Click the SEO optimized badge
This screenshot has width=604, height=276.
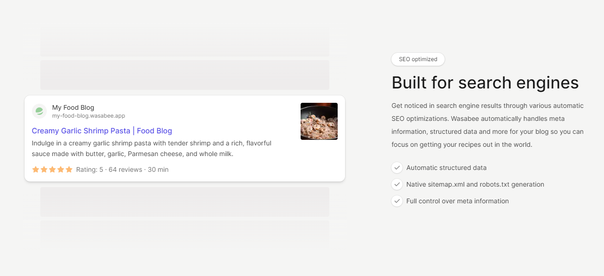418,59
